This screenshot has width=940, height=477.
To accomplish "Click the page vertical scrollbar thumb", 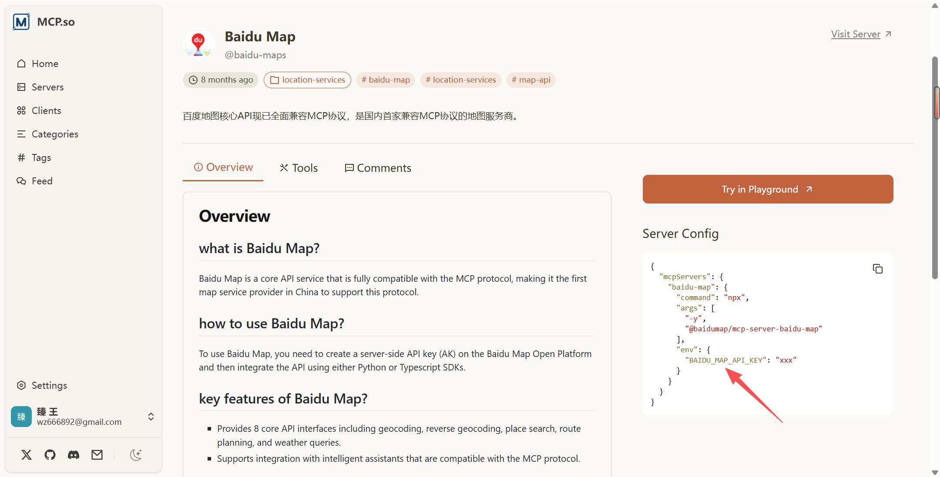I will (935, 167).
